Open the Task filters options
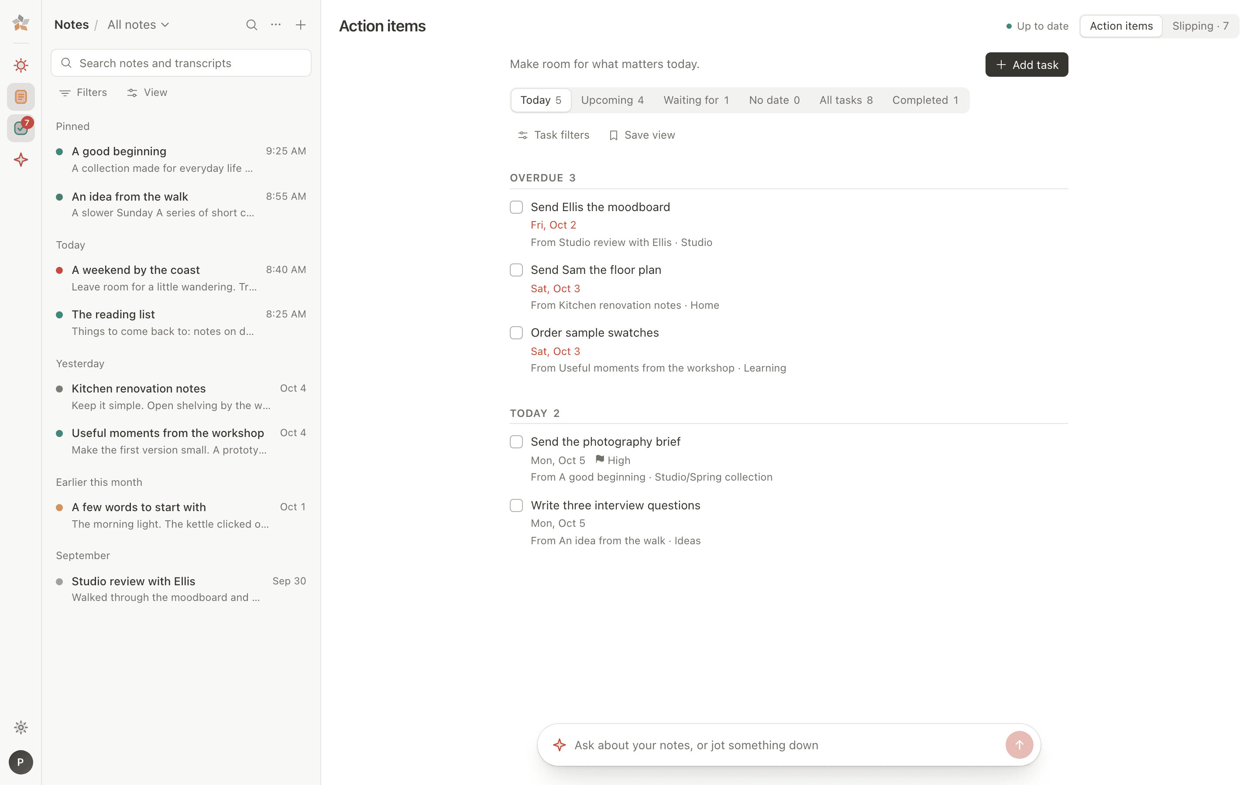Screen dimensions: 1257x785 coord(554,135)
